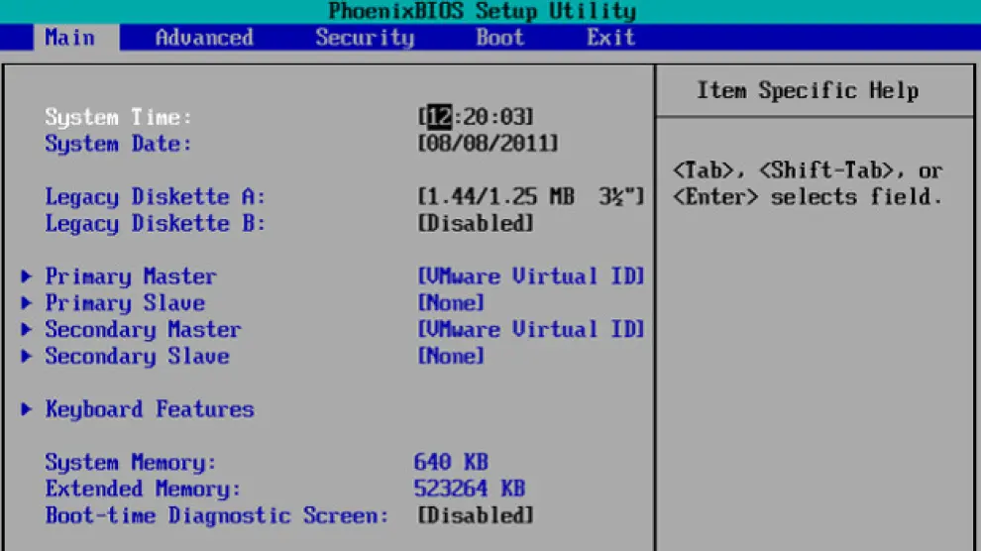Click the highlighted hour field in System Time
This screenshot has height=551, width=981.
point(439,117)
